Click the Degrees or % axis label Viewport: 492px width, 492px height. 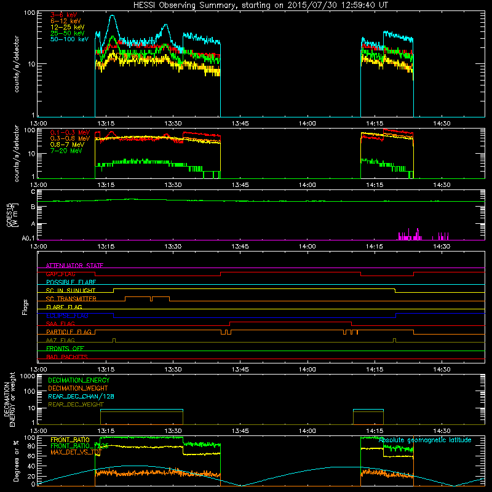[x=16, y=461]
